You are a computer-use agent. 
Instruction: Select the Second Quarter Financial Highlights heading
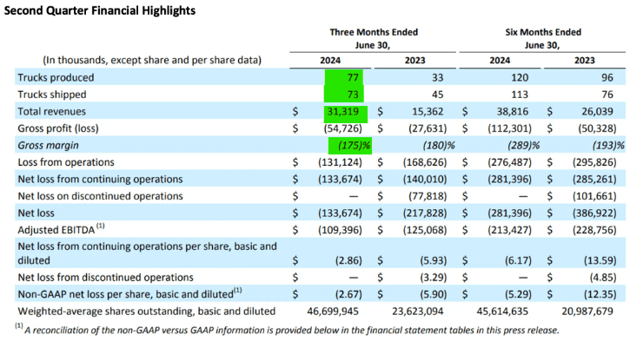click(100, 10)
